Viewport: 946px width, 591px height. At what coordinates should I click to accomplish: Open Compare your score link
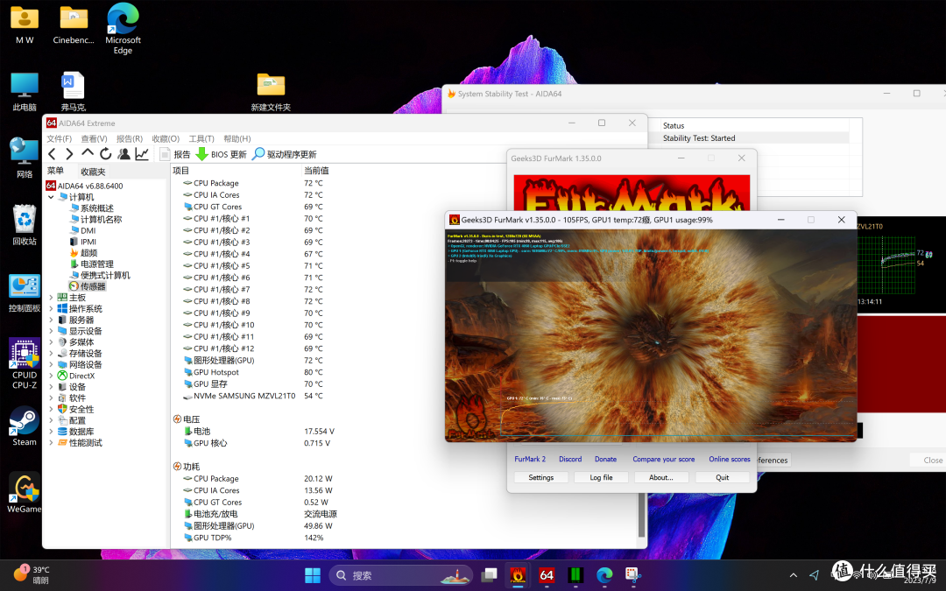(x=664, y=459)
